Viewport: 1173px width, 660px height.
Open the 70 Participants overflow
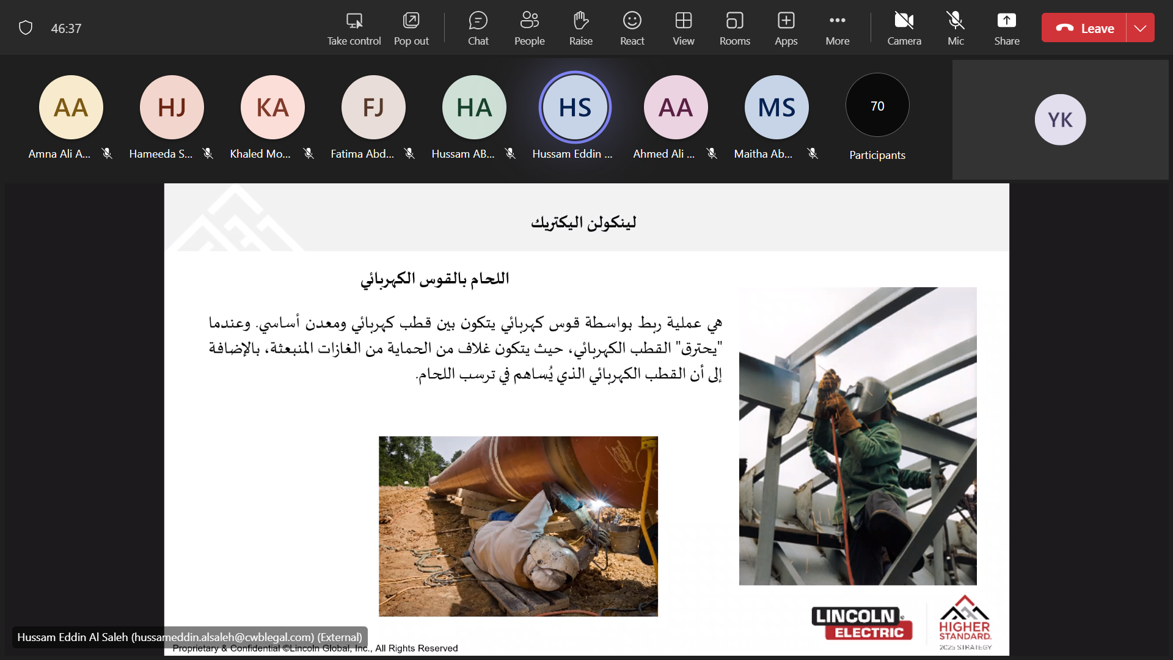(877, 106)
